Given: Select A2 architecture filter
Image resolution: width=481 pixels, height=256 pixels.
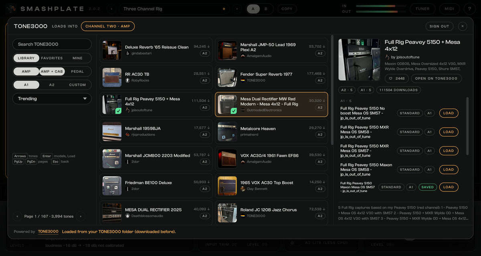Looking at the screenshot, I should (52, 85).
